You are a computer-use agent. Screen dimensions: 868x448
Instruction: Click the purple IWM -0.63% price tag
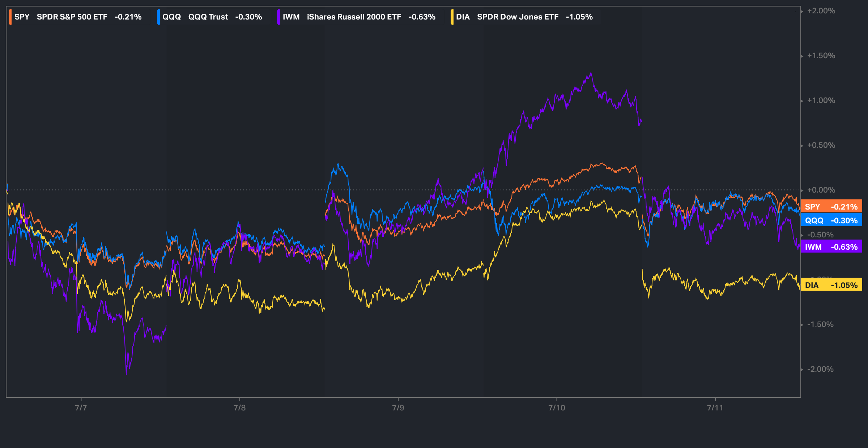[x=831, y=247]
